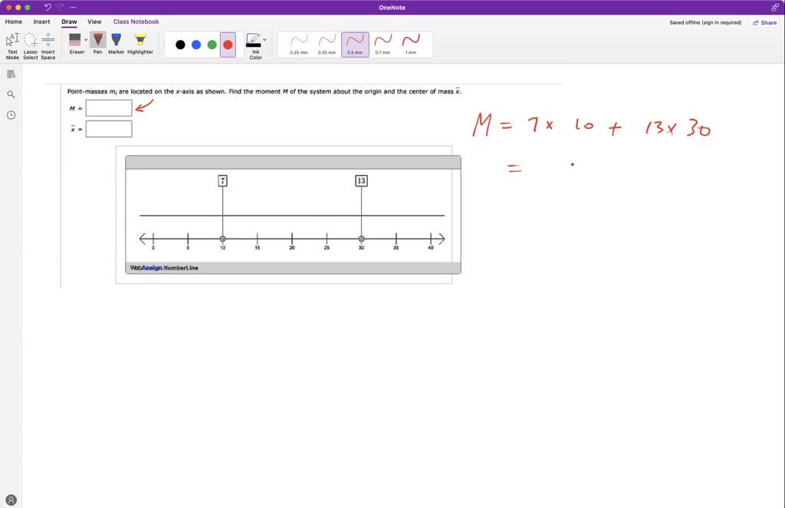Choose the green ink color swatch
This screenshot has width=785, height=508.
coord(212,44)
